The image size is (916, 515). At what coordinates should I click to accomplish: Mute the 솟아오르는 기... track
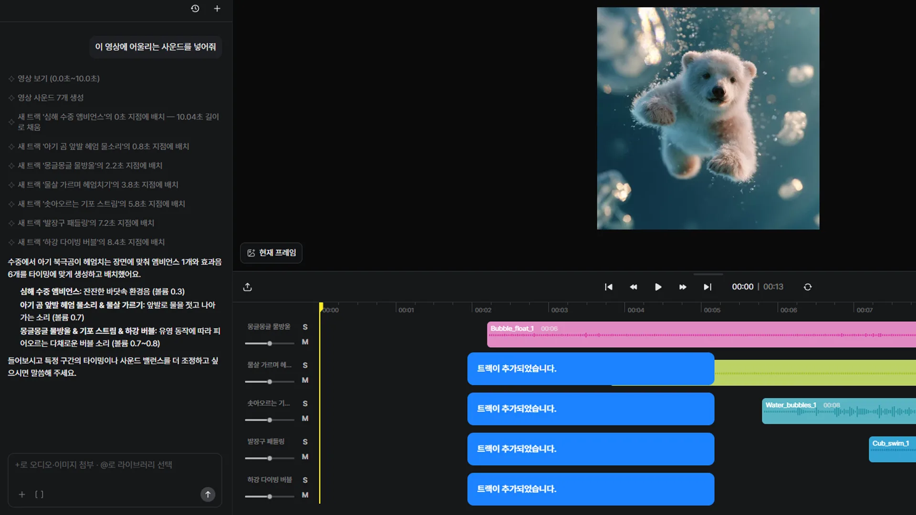click(305, 418)
